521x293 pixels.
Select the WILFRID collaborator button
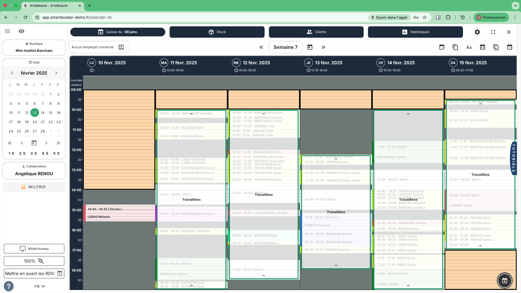[x=34, y=187]
